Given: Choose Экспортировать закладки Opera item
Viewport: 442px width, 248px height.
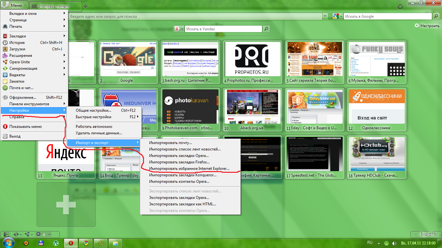Looking at the screenshot, I should pyautogui.click(x=190, y=198).
